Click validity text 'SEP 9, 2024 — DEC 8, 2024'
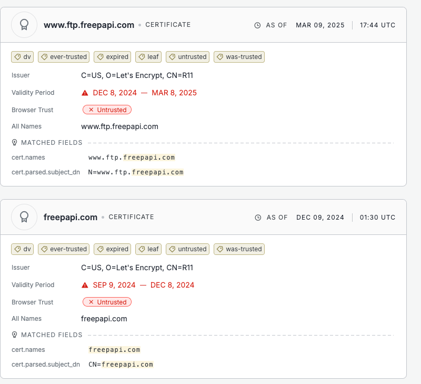 (144, 285)
